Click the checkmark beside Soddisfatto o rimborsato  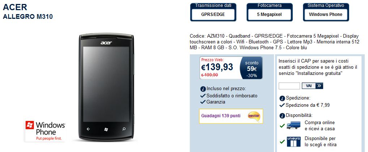203,96
